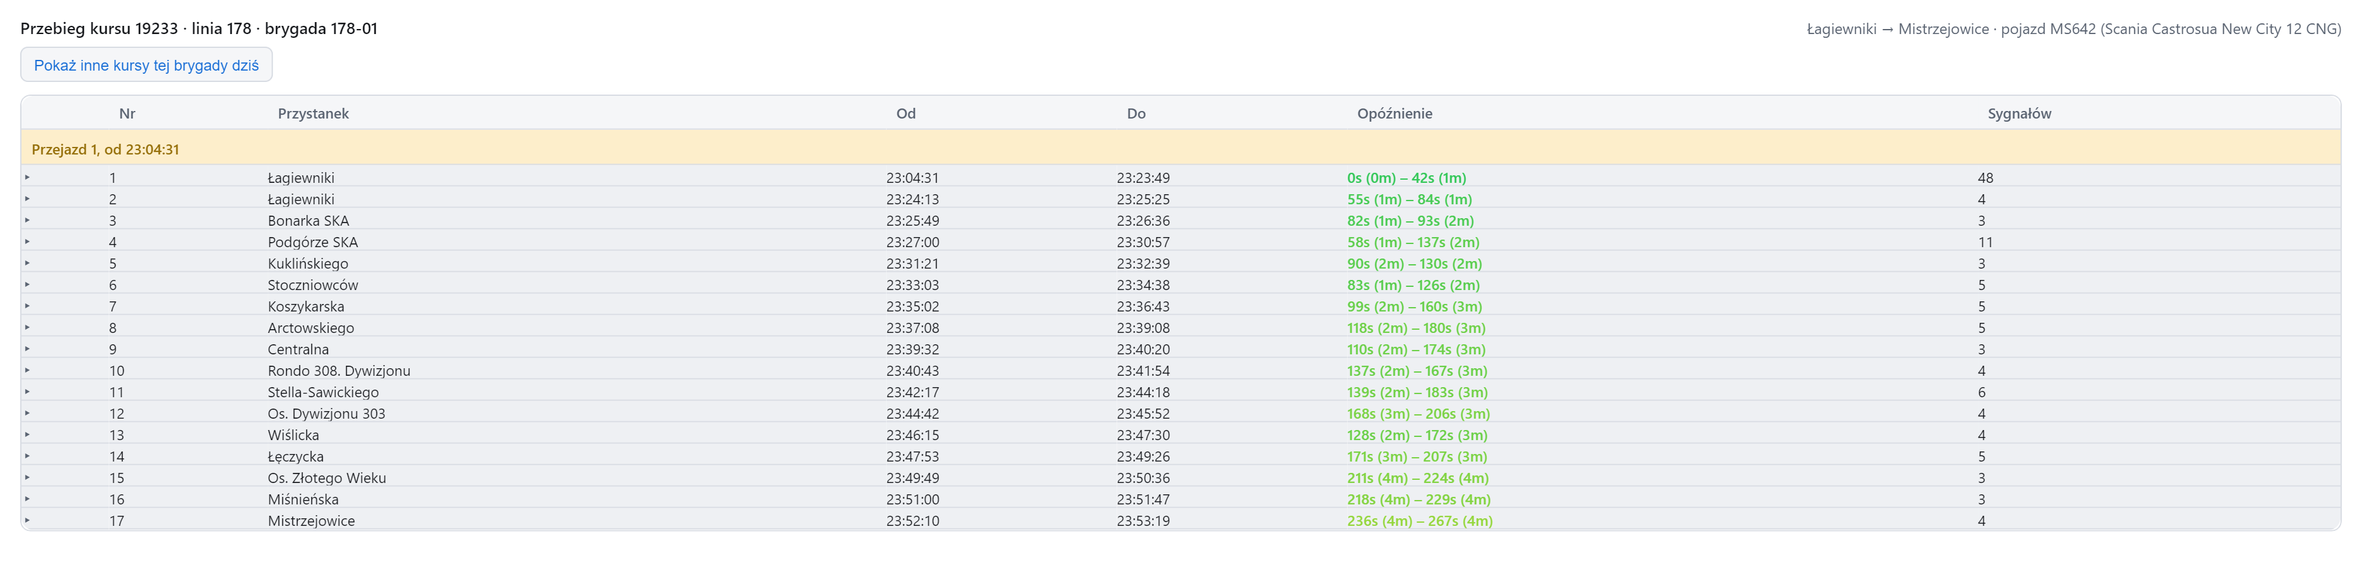Screen dimensions: 2362x570
Task: Click arrival time 23:23:49
Action: coord(1143,178)
